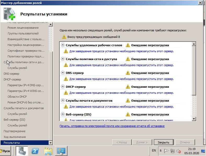Open the pinned control panel taskbar icon
The image size is (206, 156).
point(61,151)
